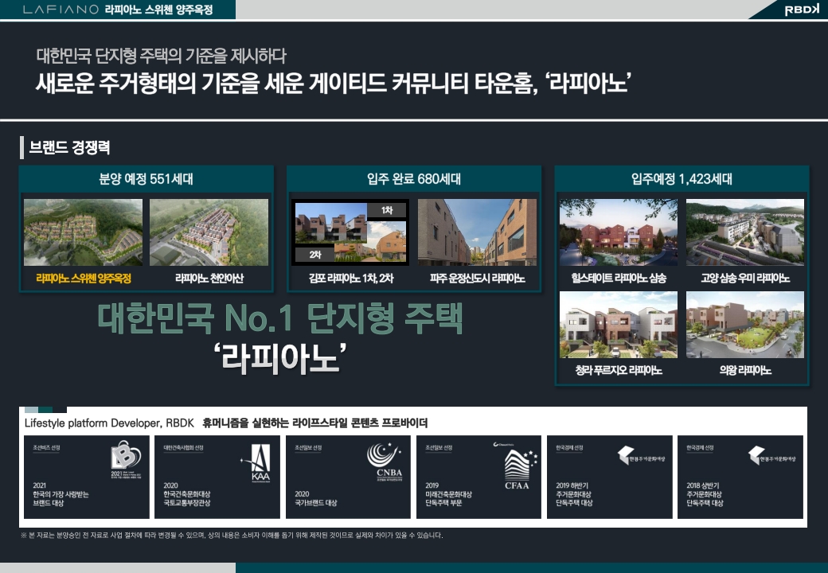
Task: Click 2019 하반기 주거문화대상 단독주택 대상 text
Action: (574, 494)
